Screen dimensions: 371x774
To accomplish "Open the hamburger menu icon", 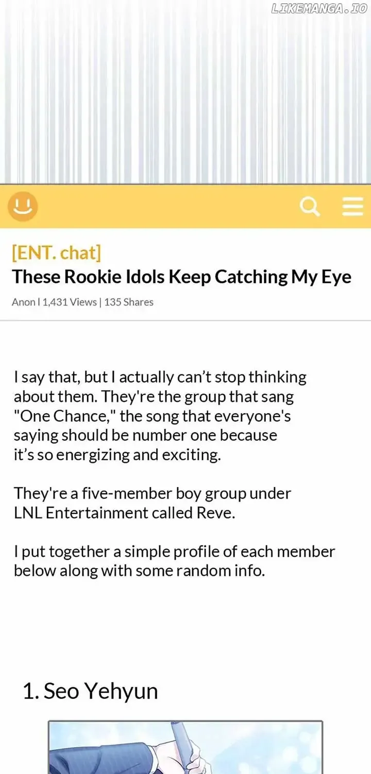I will 353,206.
